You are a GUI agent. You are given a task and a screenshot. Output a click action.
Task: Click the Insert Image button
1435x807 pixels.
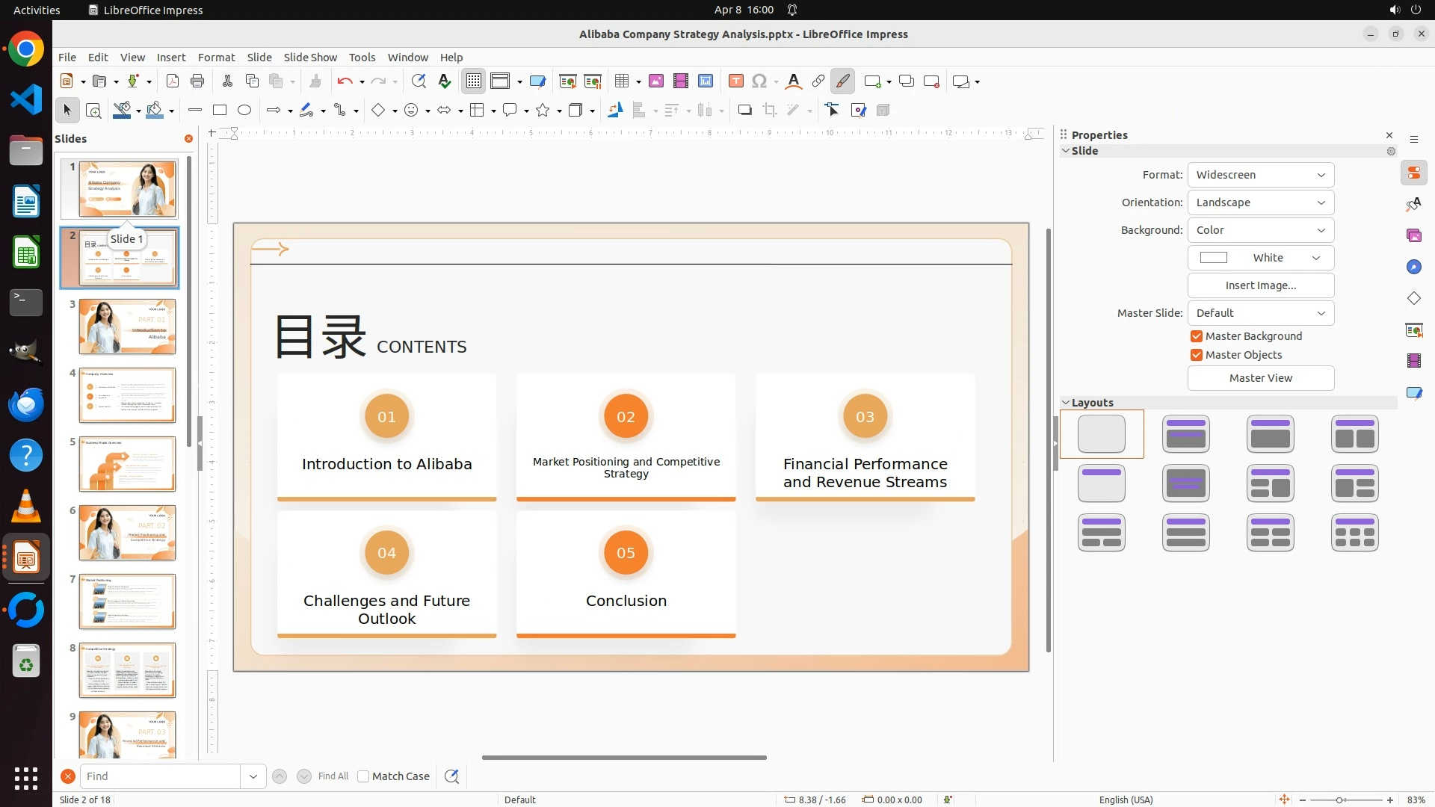click(1260, 285)
